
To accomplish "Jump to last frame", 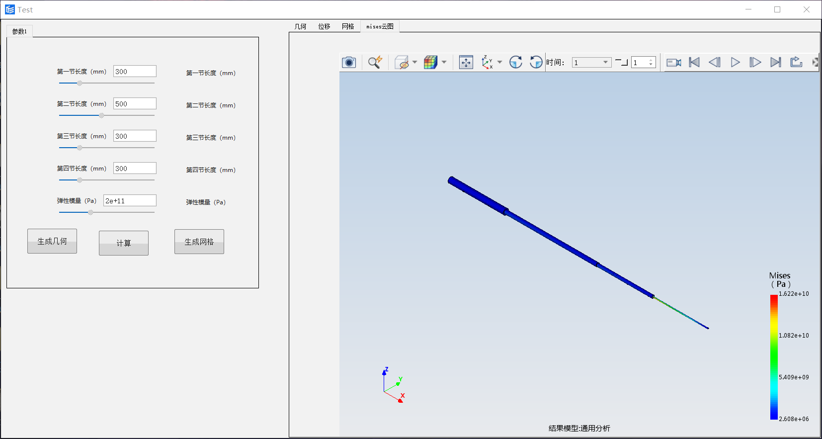I will (x=776, y=62).
